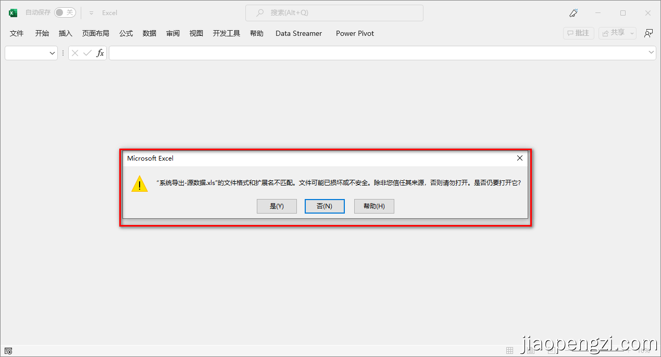Click the Enter checkmark in formula bar
This screenshot has height=357, width=661.
pyautogui.click(x=86, y=52)
